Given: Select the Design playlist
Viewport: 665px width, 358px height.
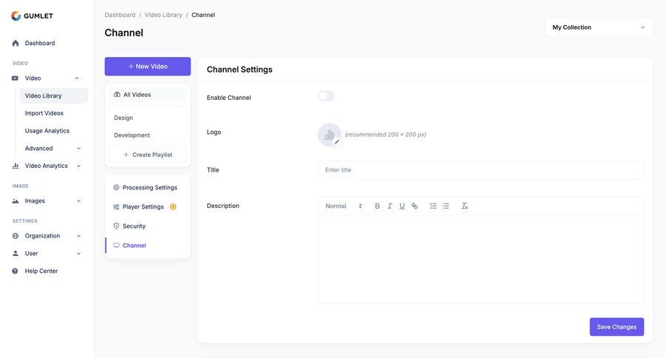Looking at the screenshot, I should 123,118.
